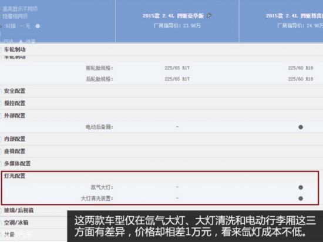Image resolution: width=323 pixels, height=242 pixels.
Task: Click the 电动后备厢 equipped dot marker
Action: 301,127
